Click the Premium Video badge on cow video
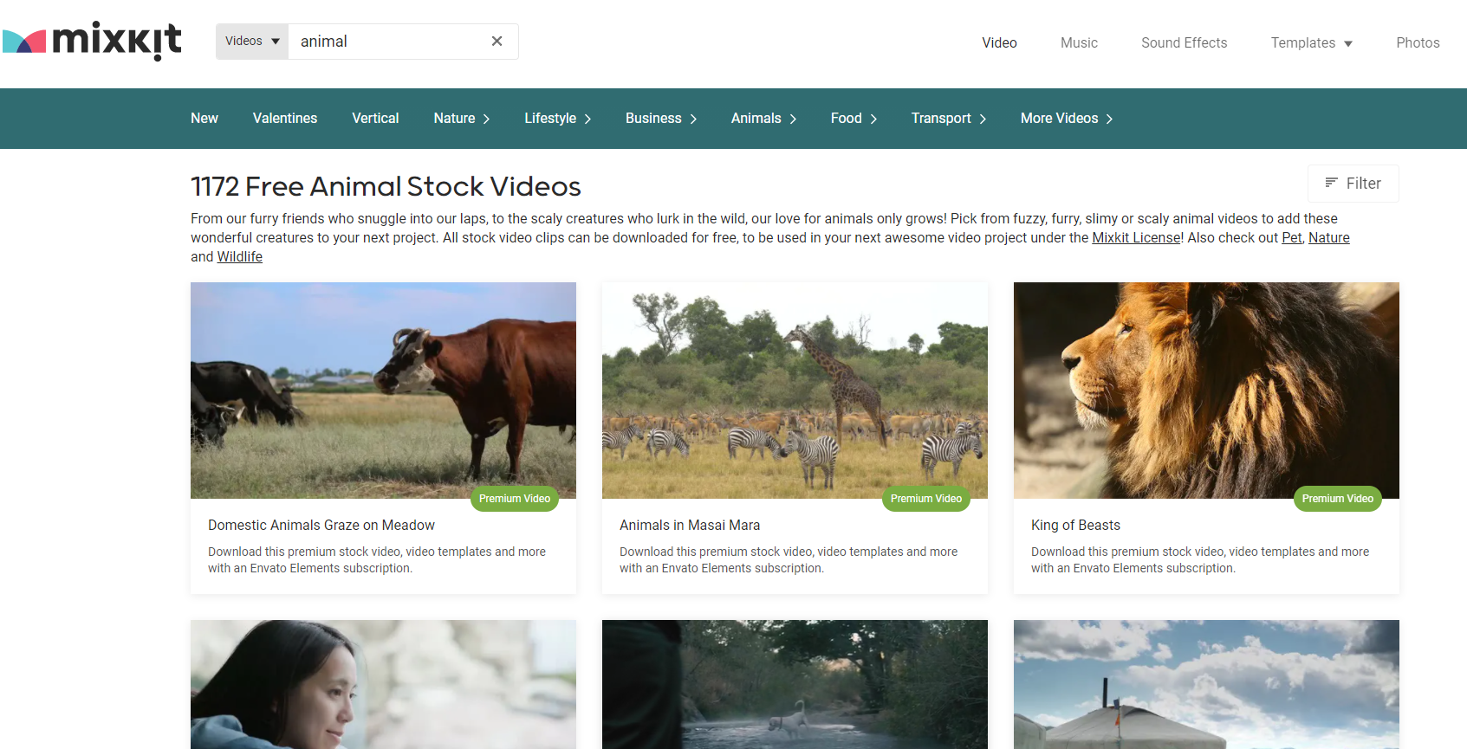The height and width of the screenshot is (749, 1467). click(515, 499)
